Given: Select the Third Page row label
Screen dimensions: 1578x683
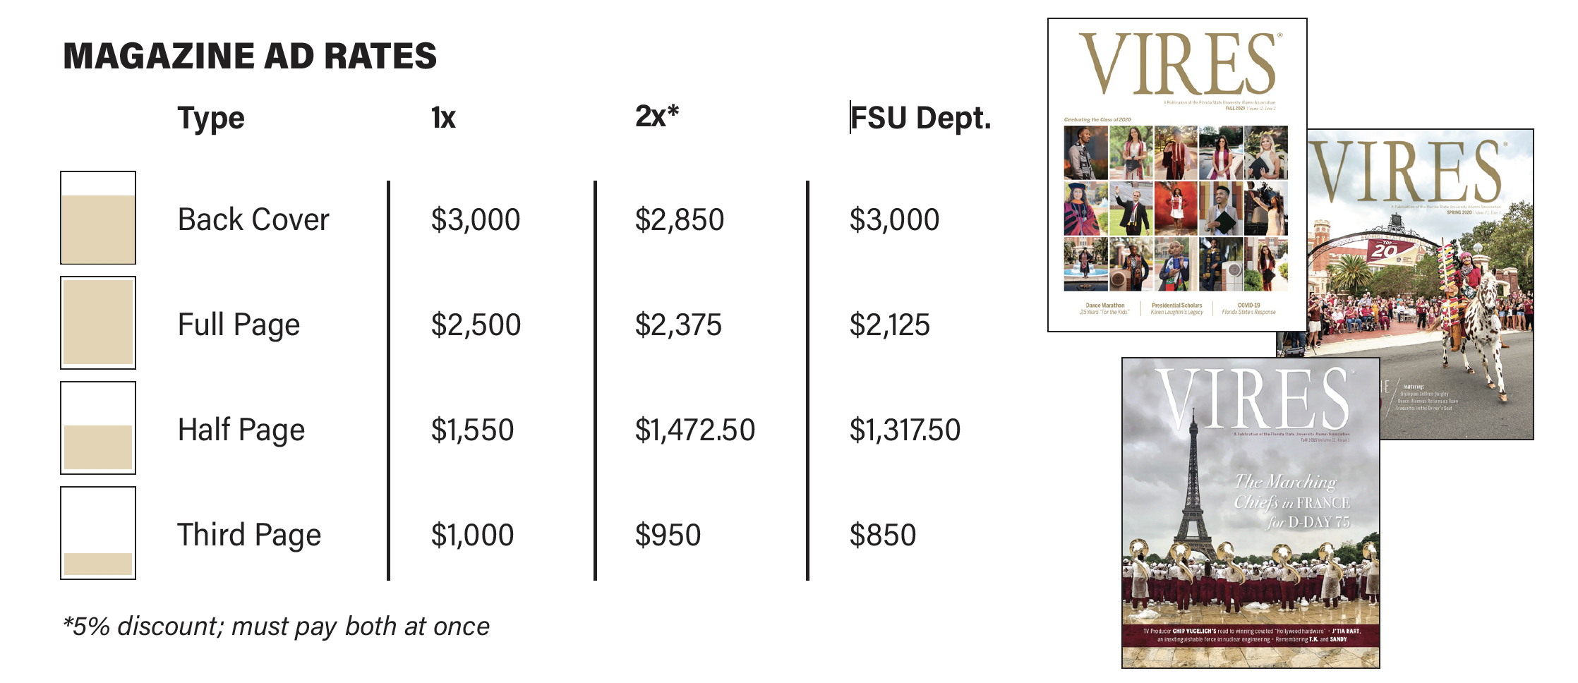Looking at the screenshot, I should [x=249, y=536].
